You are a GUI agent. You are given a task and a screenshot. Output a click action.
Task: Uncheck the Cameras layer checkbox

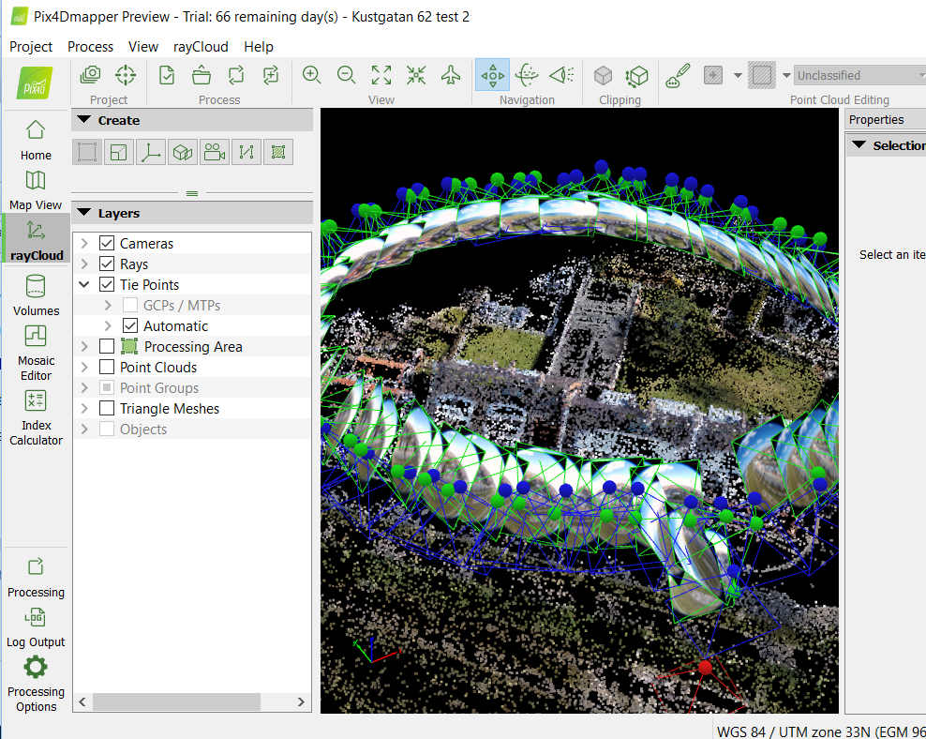[x=107, y=243]
